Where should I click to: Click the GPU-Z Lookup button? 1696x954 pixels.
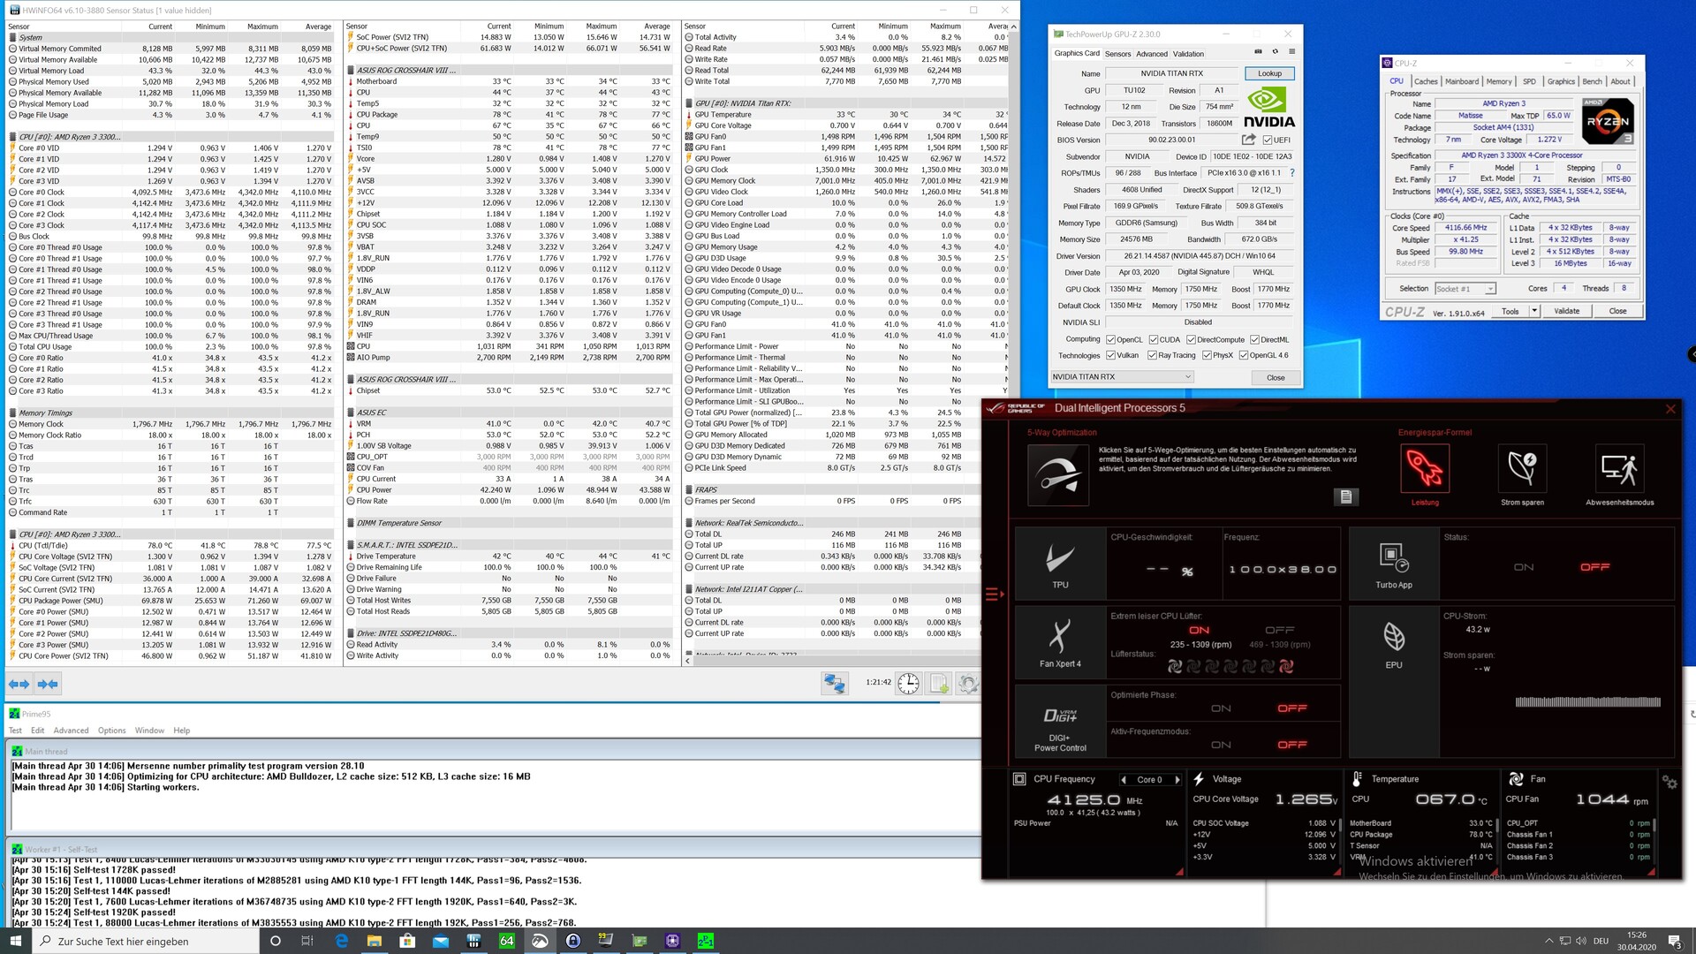pyautogui.click(x=1269, y=73)
